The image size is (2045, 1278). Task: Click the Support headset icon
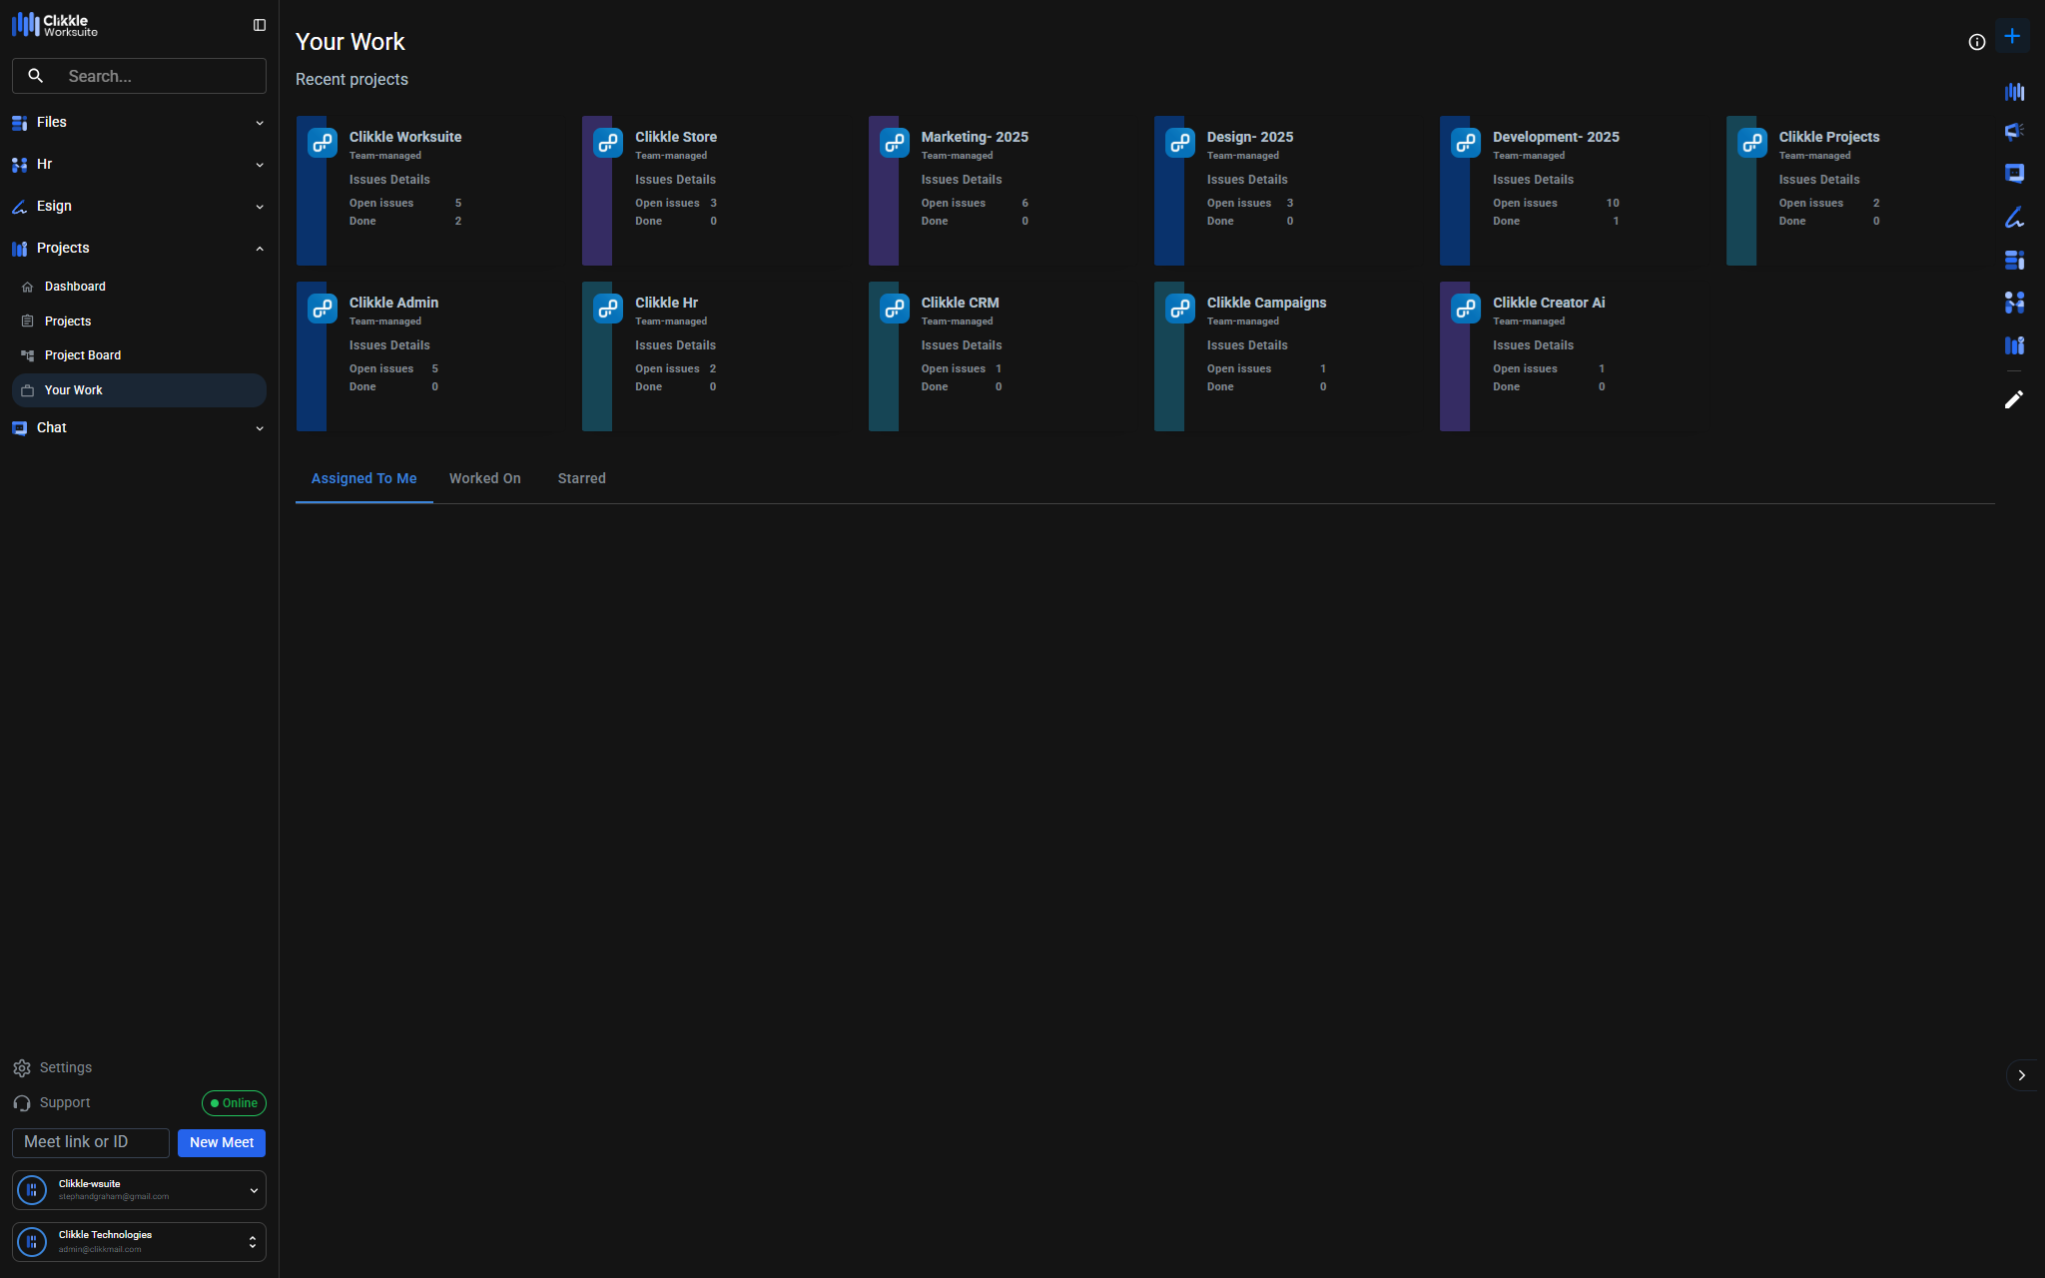(22, 1103)
